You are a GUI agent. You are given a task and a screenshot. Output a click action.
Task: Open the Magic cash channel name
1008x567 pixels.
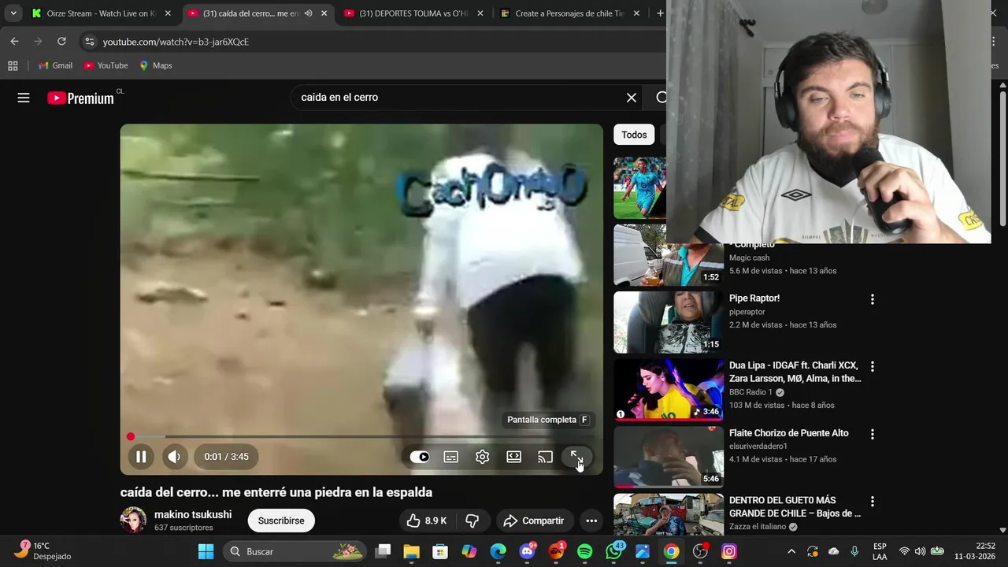pos(749,258)
